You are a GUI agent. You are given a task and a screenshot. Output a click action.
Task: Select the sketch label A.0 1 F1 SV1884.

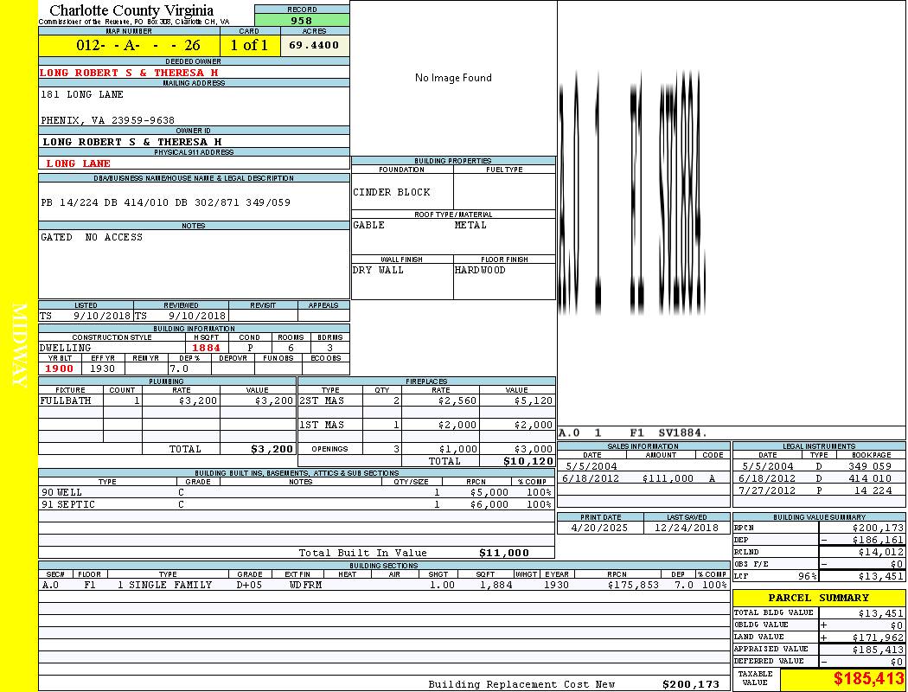click(x=632, y=432)
